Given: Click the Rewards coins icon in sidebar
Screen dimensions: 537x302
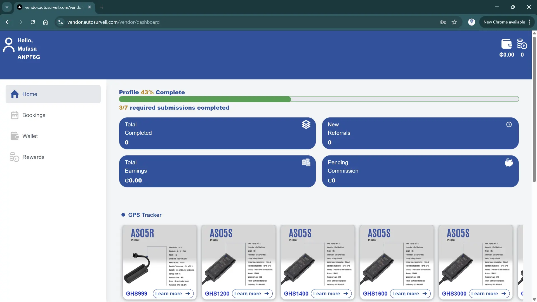Looking at the screenshot, I should (x=15, y=157).
